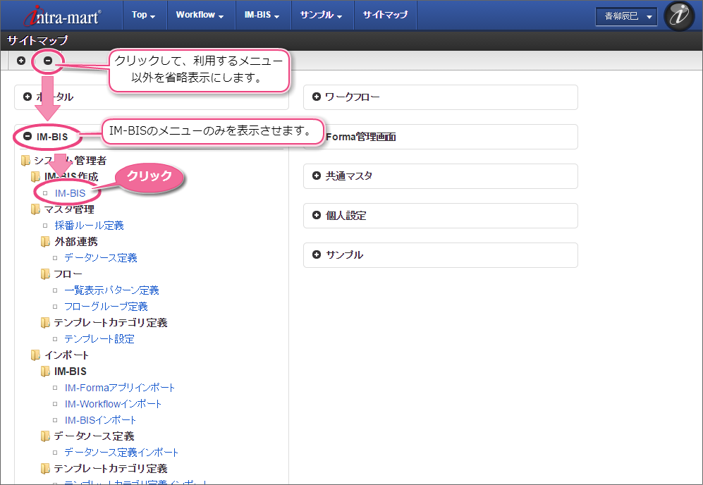This screenshot has width=703, height=485.
Task: Click the intra-mart logo
Action: [62, 16]
